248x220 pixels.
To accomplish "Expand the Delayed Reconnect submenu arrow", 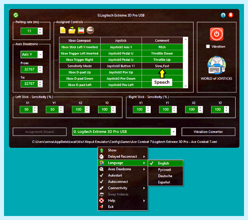I will pyautogui.click(x=144, y=157).
